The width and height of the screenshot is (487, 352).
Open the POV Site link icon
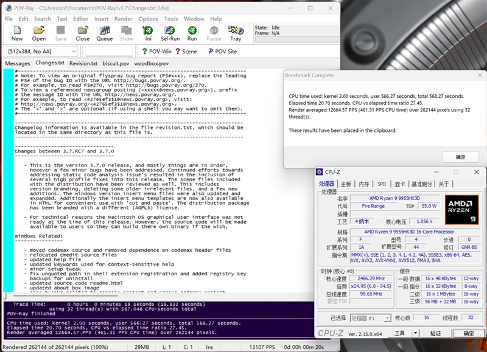[222, 52]
